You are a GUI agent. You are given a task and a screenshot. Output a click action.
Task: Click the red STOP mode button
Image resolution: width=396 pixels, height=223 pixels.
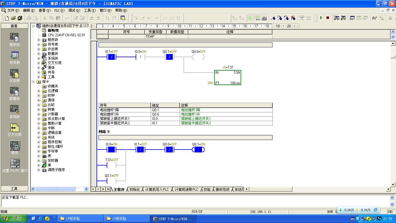coord(328,18)
